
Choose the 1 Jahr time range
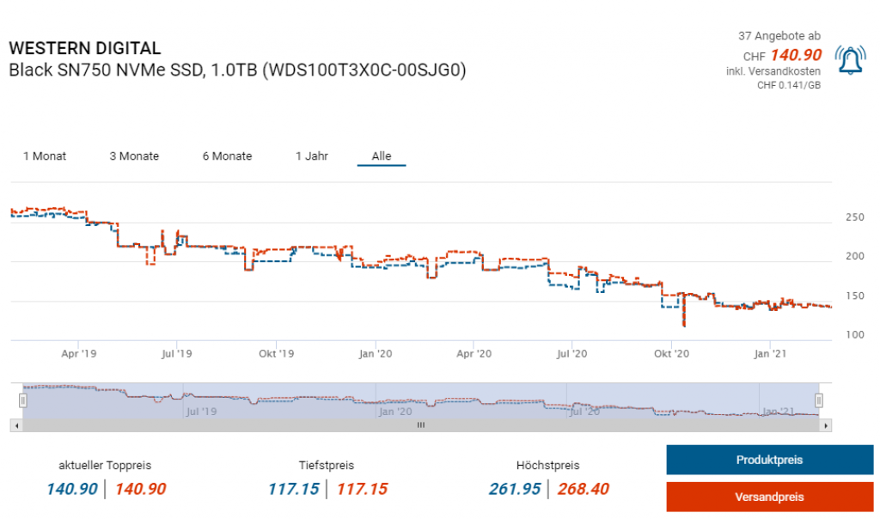(312, 156)
